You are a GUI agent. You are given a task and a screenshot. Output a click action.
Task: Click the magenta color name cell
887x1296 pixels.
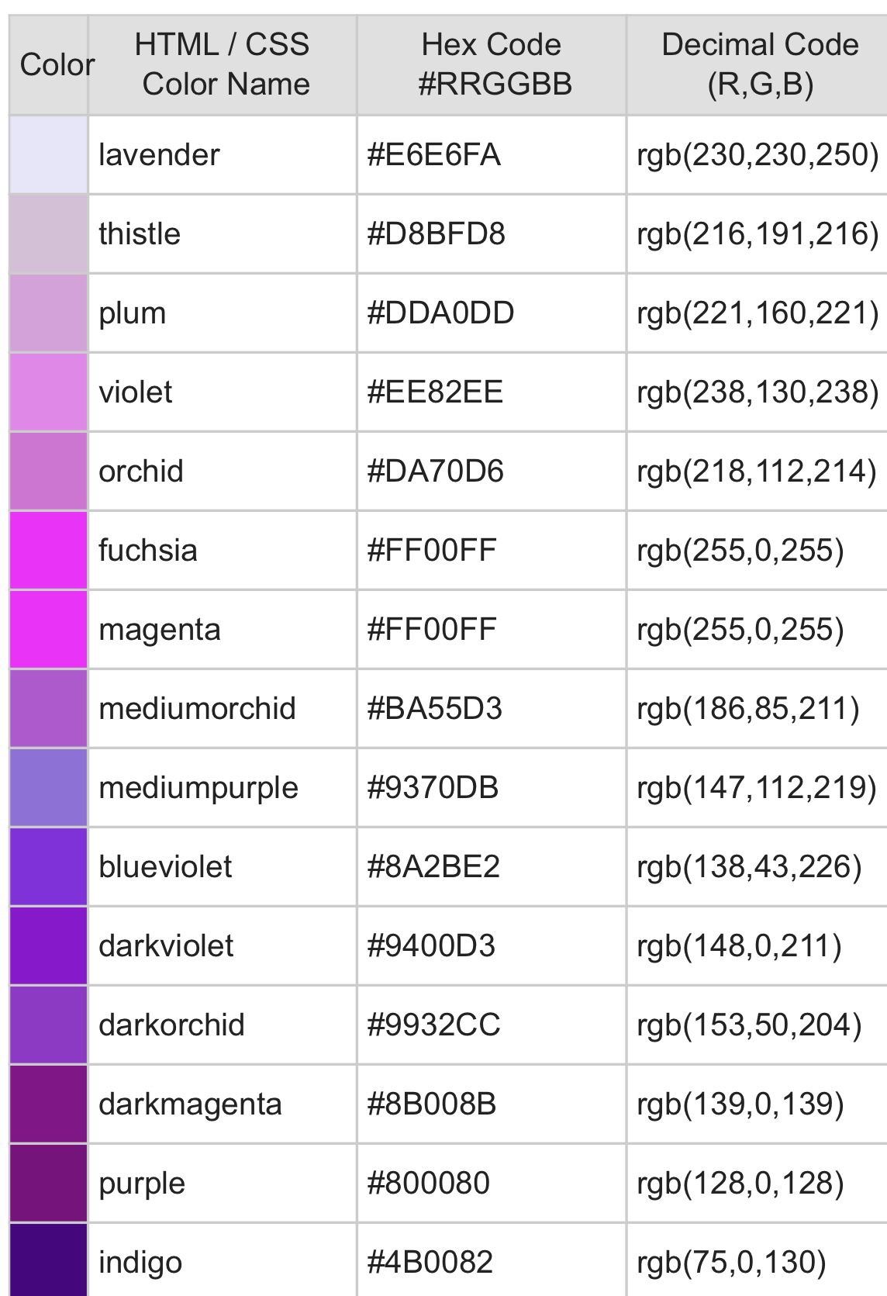click(x=223, y=629)
